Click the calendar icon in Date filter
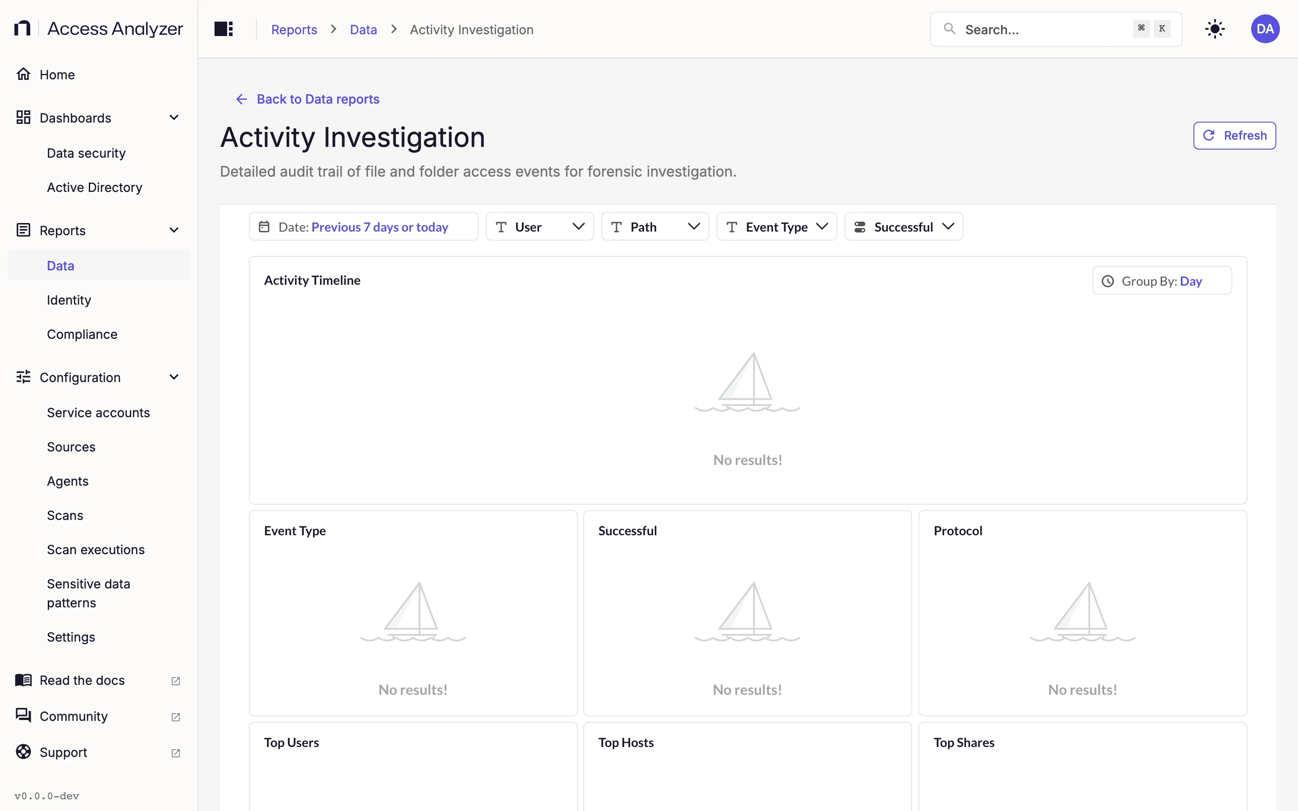This screenshot has height=811, width=1298. (265, 227)
